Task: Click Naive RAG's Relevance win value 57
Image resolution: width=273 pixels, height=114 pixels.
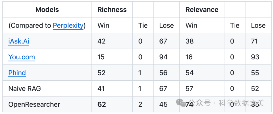Action: click(189, 88)
